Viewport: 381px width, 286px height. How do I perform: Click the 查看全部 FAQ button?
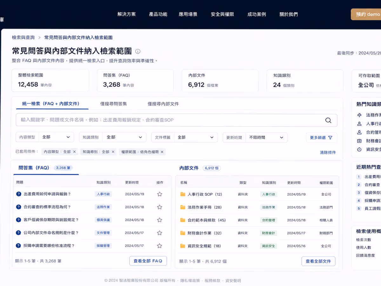tap(148, 261)
